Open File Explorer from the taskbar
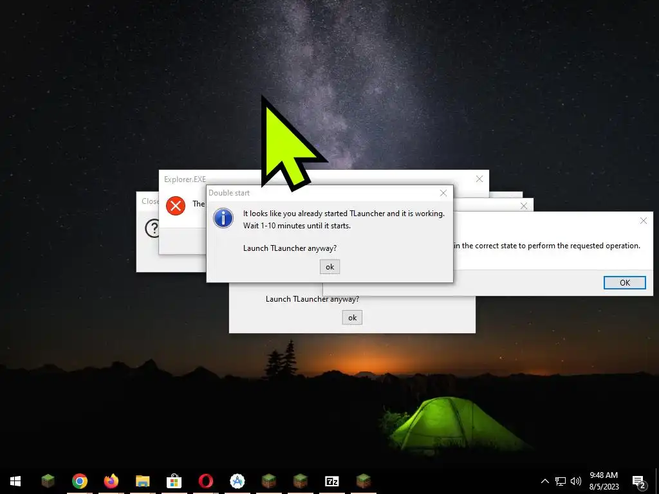 point(142,481)
